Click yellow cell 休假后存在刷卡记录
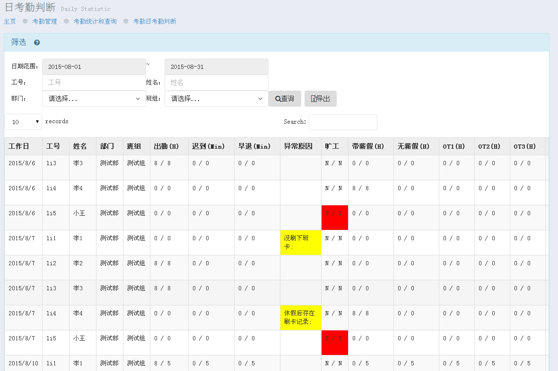The width and height of the screenshot is (558, 371). (x=301, y=317)
